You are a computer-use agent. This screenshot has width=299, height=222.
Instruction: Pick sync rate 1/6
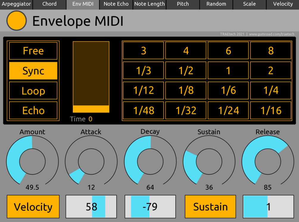[228, 90]
